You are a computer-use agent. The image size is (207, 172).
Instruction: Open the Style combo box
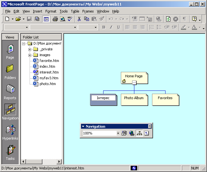[x=27, y=27]
